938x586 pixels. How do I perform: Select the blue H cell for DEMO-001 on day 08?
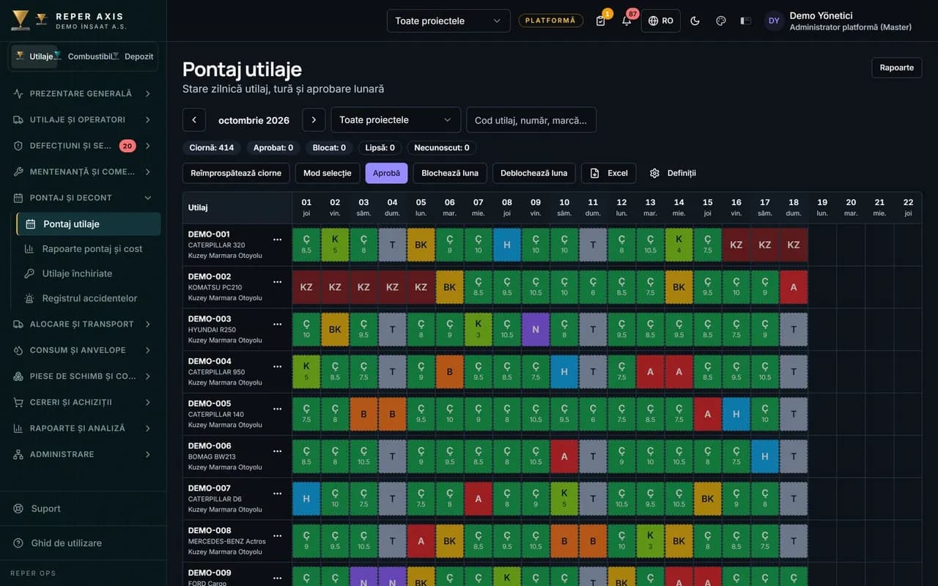pyautogui.click(x=507, y=245)
